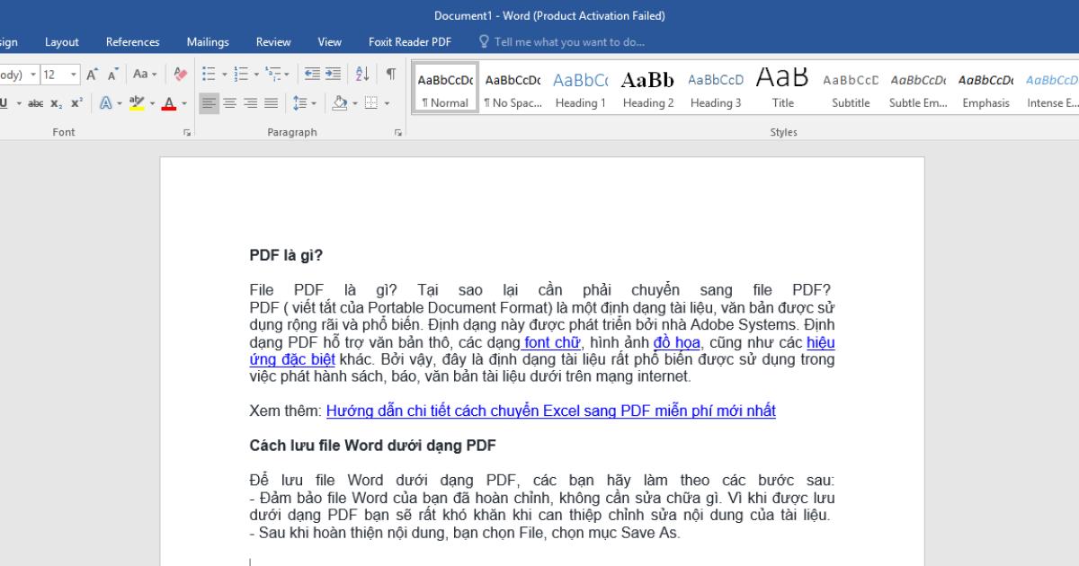Open the Text Highlight Color dropdown arrow
1079x566 pixels.
pyautogui.click(x=154, y=102)
